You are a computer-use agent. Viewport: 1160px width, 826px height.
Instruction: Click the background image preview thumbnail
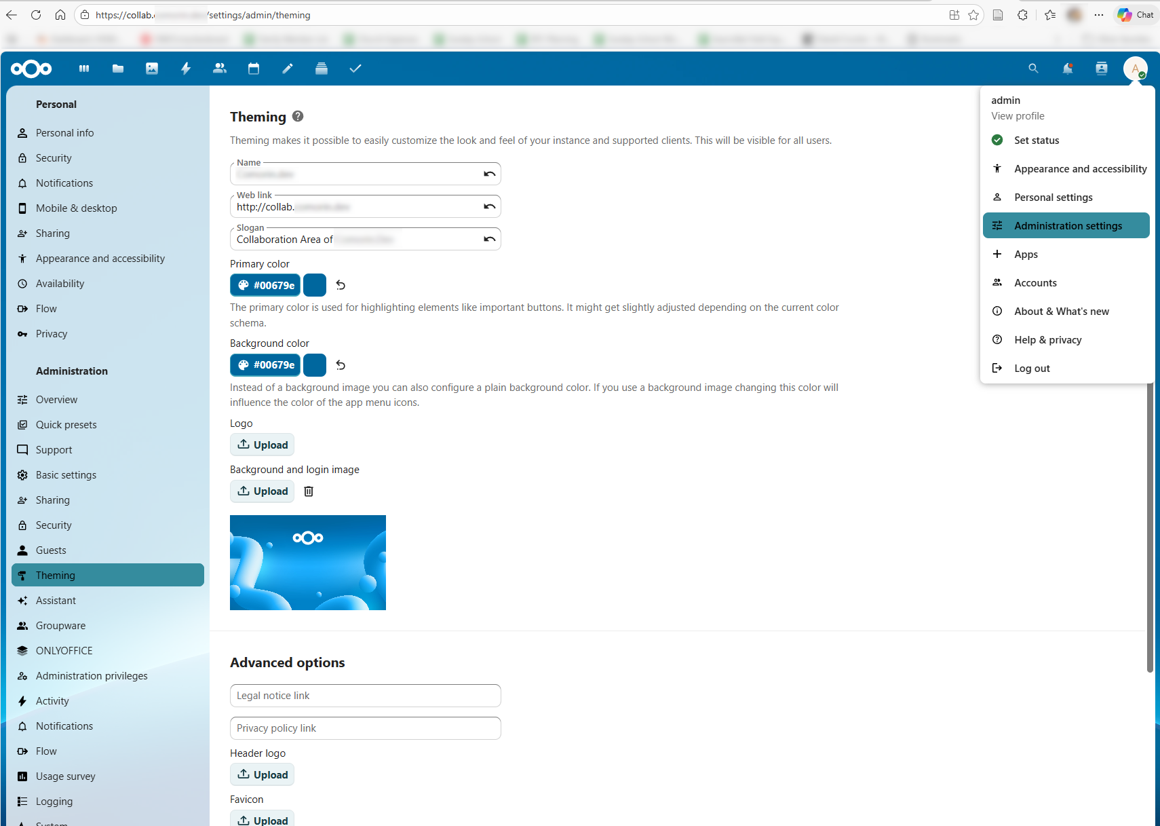click(308, 563)
